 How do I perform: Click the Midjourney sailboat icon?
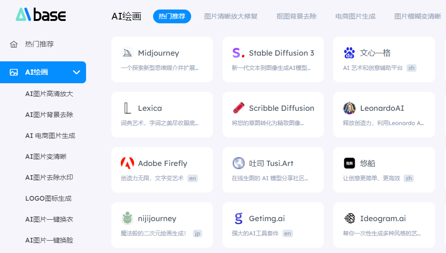[x=127, y=53]
